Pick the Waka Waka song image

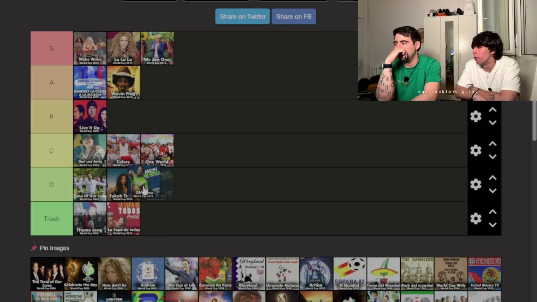90,48
